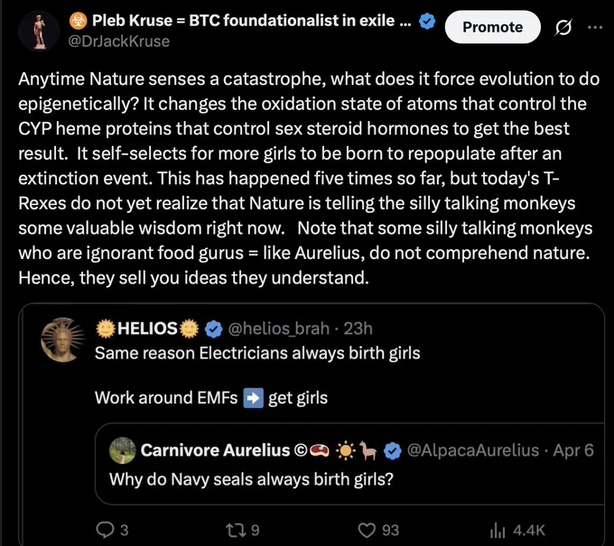This screenshot has height=546, width=614.
Task: Open the @DrJackKruse handle link
Action: coord(119,42)
